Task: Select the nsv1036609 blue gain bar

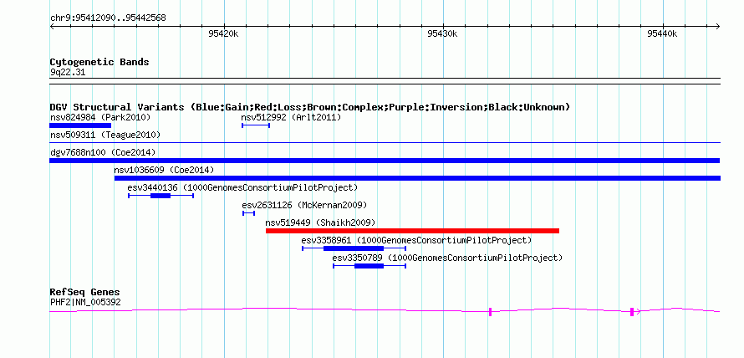Action: (417, 178)
